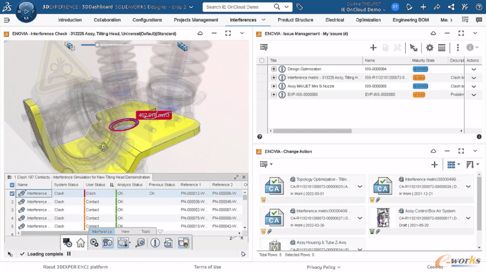This screenshot has height=273, width=486.
Task: Switch to the Introduction tab
Action: point(70,20)
